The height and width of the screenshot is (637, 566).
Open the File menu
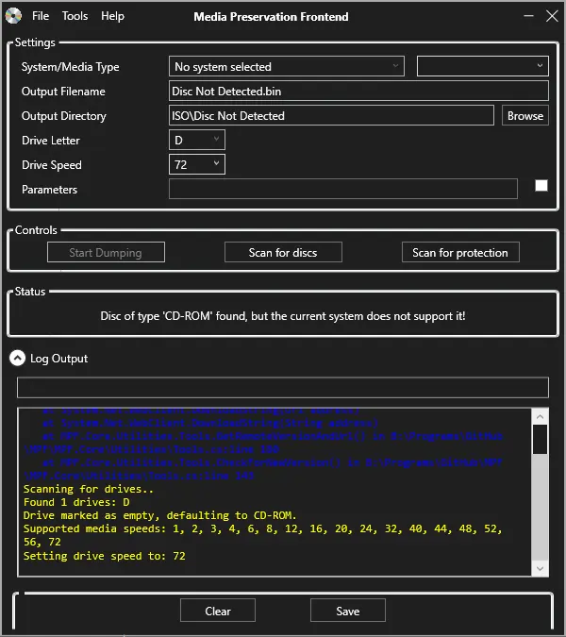[41, 16]
